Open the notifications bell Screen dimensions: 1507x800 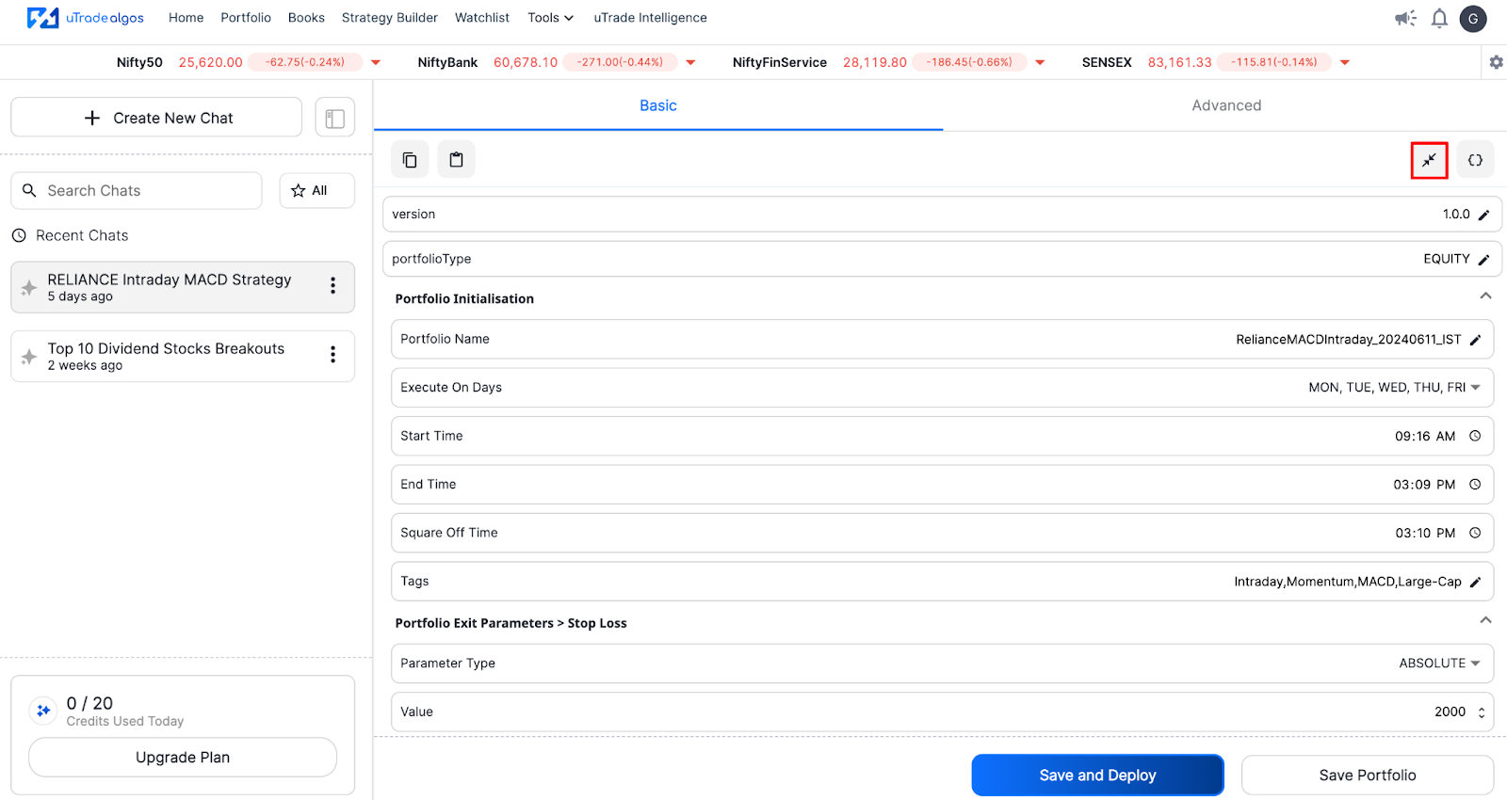coord(1439,18)
